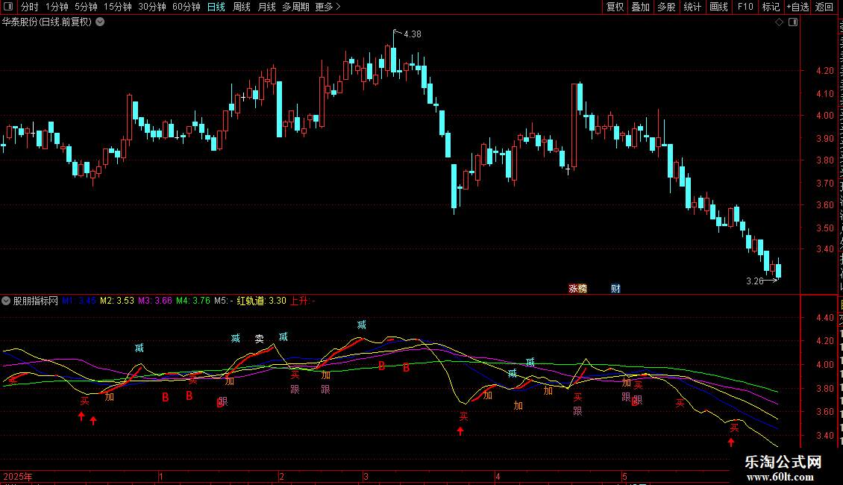
Task: Click the M3: 3.66 indicator value
Action: coord(155,301)
